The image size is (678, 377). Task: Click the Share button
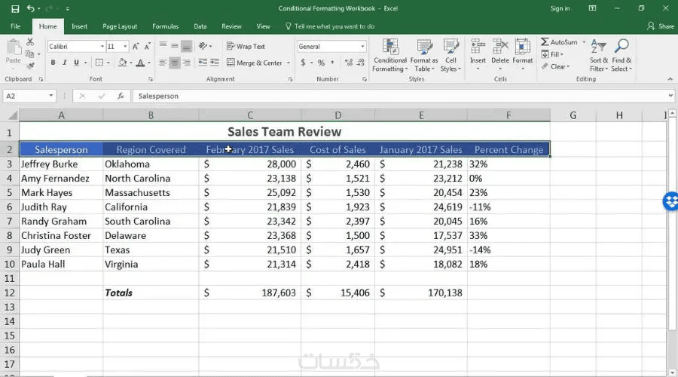[x=661, y=26]
